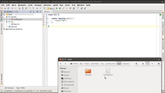Open Documents in Places sidebar

[x=68, y=82]
